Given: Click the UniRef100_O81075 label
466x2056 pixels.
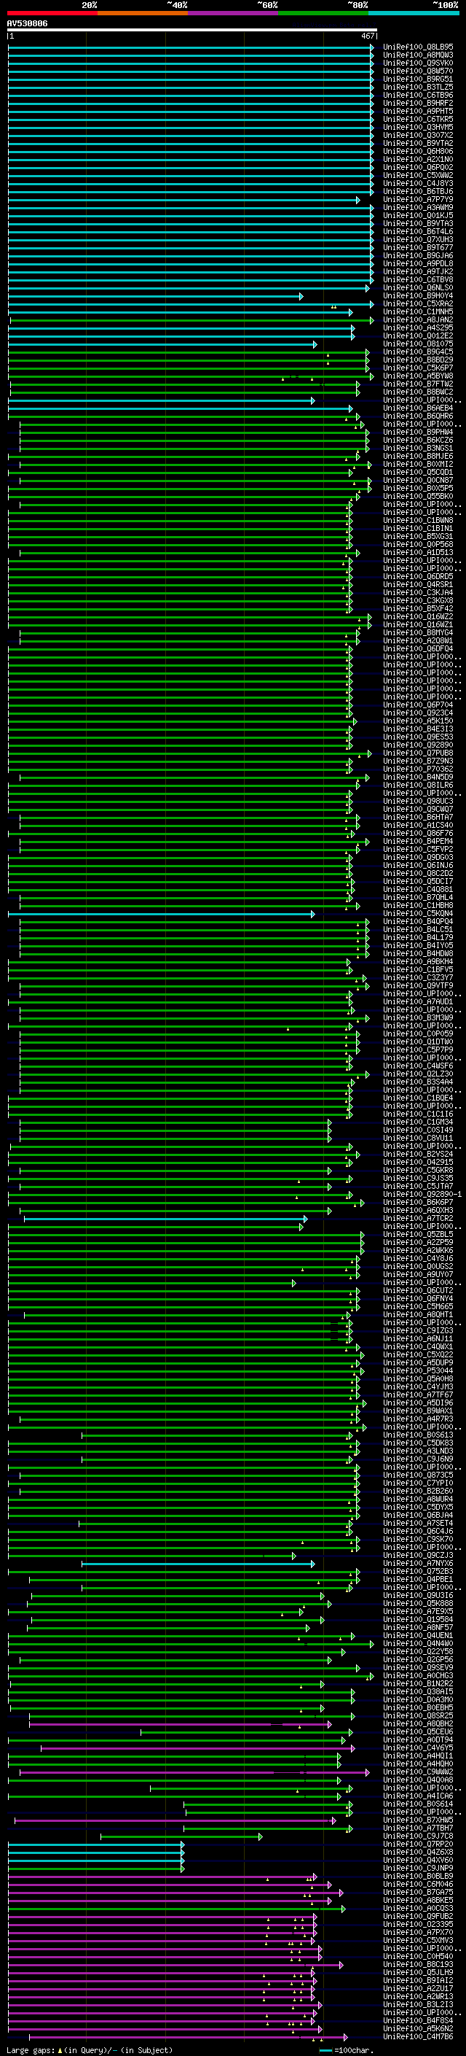Looking at the screenshot, I should [418, 344].
